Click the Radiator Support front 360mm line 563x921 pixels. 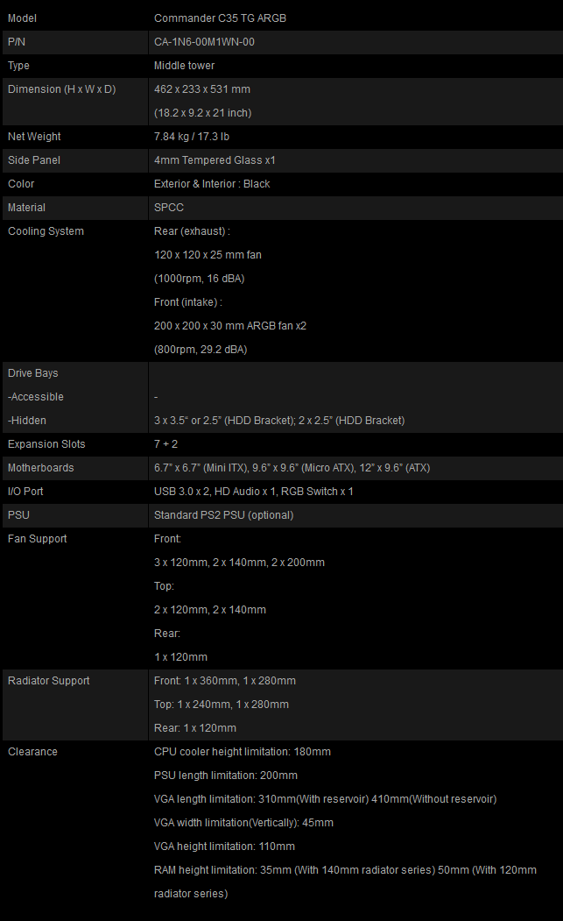pyautogui.click(x=225, y=681)
